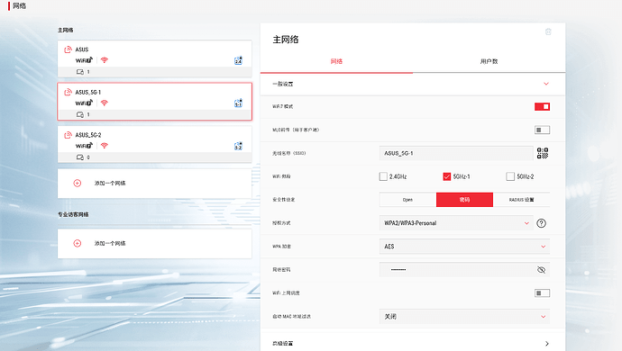Click the WiFi7 logo on ASUS_5G-2 card
This screenshot has width=622, height=351.
84,146
